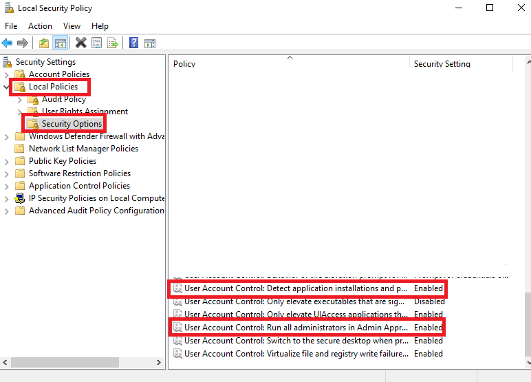This screenshot has height=382, width=531.
Task: Select Security Options in the tree
Action: click(72, 124)
